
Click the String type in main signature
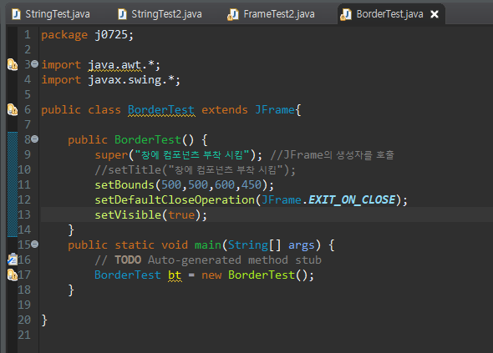tap(248, 245)
